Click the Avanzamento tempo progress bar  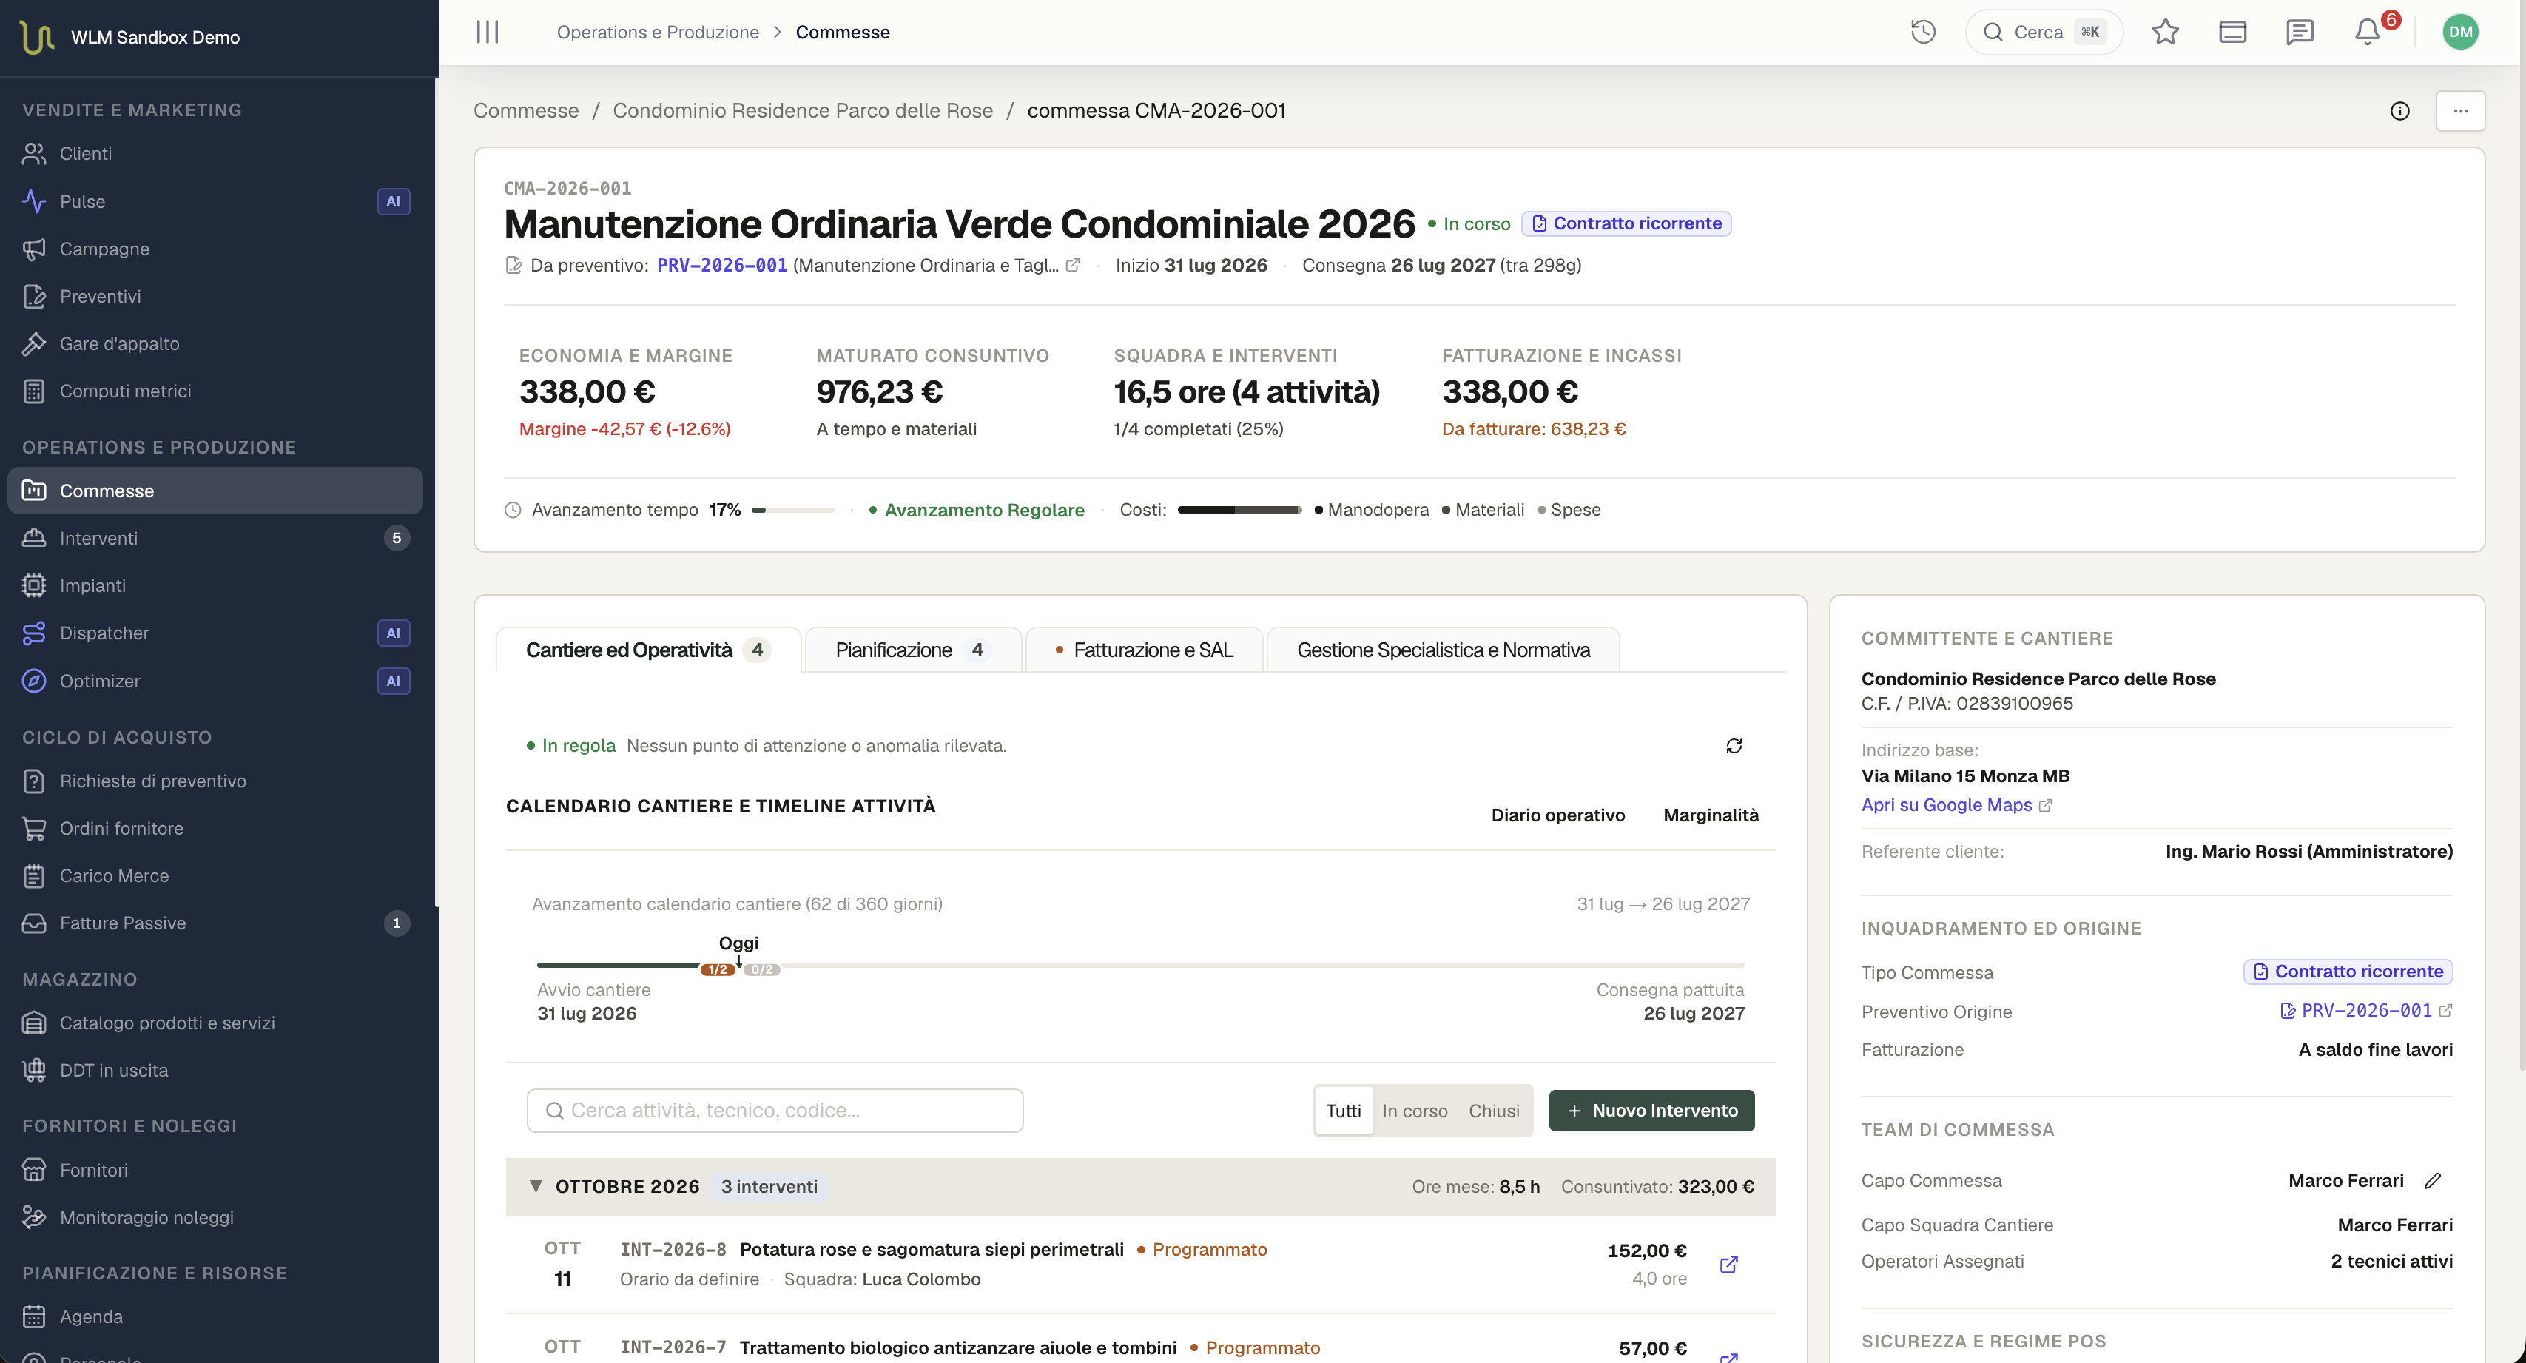pyautogui.click(x=792, y=510)
